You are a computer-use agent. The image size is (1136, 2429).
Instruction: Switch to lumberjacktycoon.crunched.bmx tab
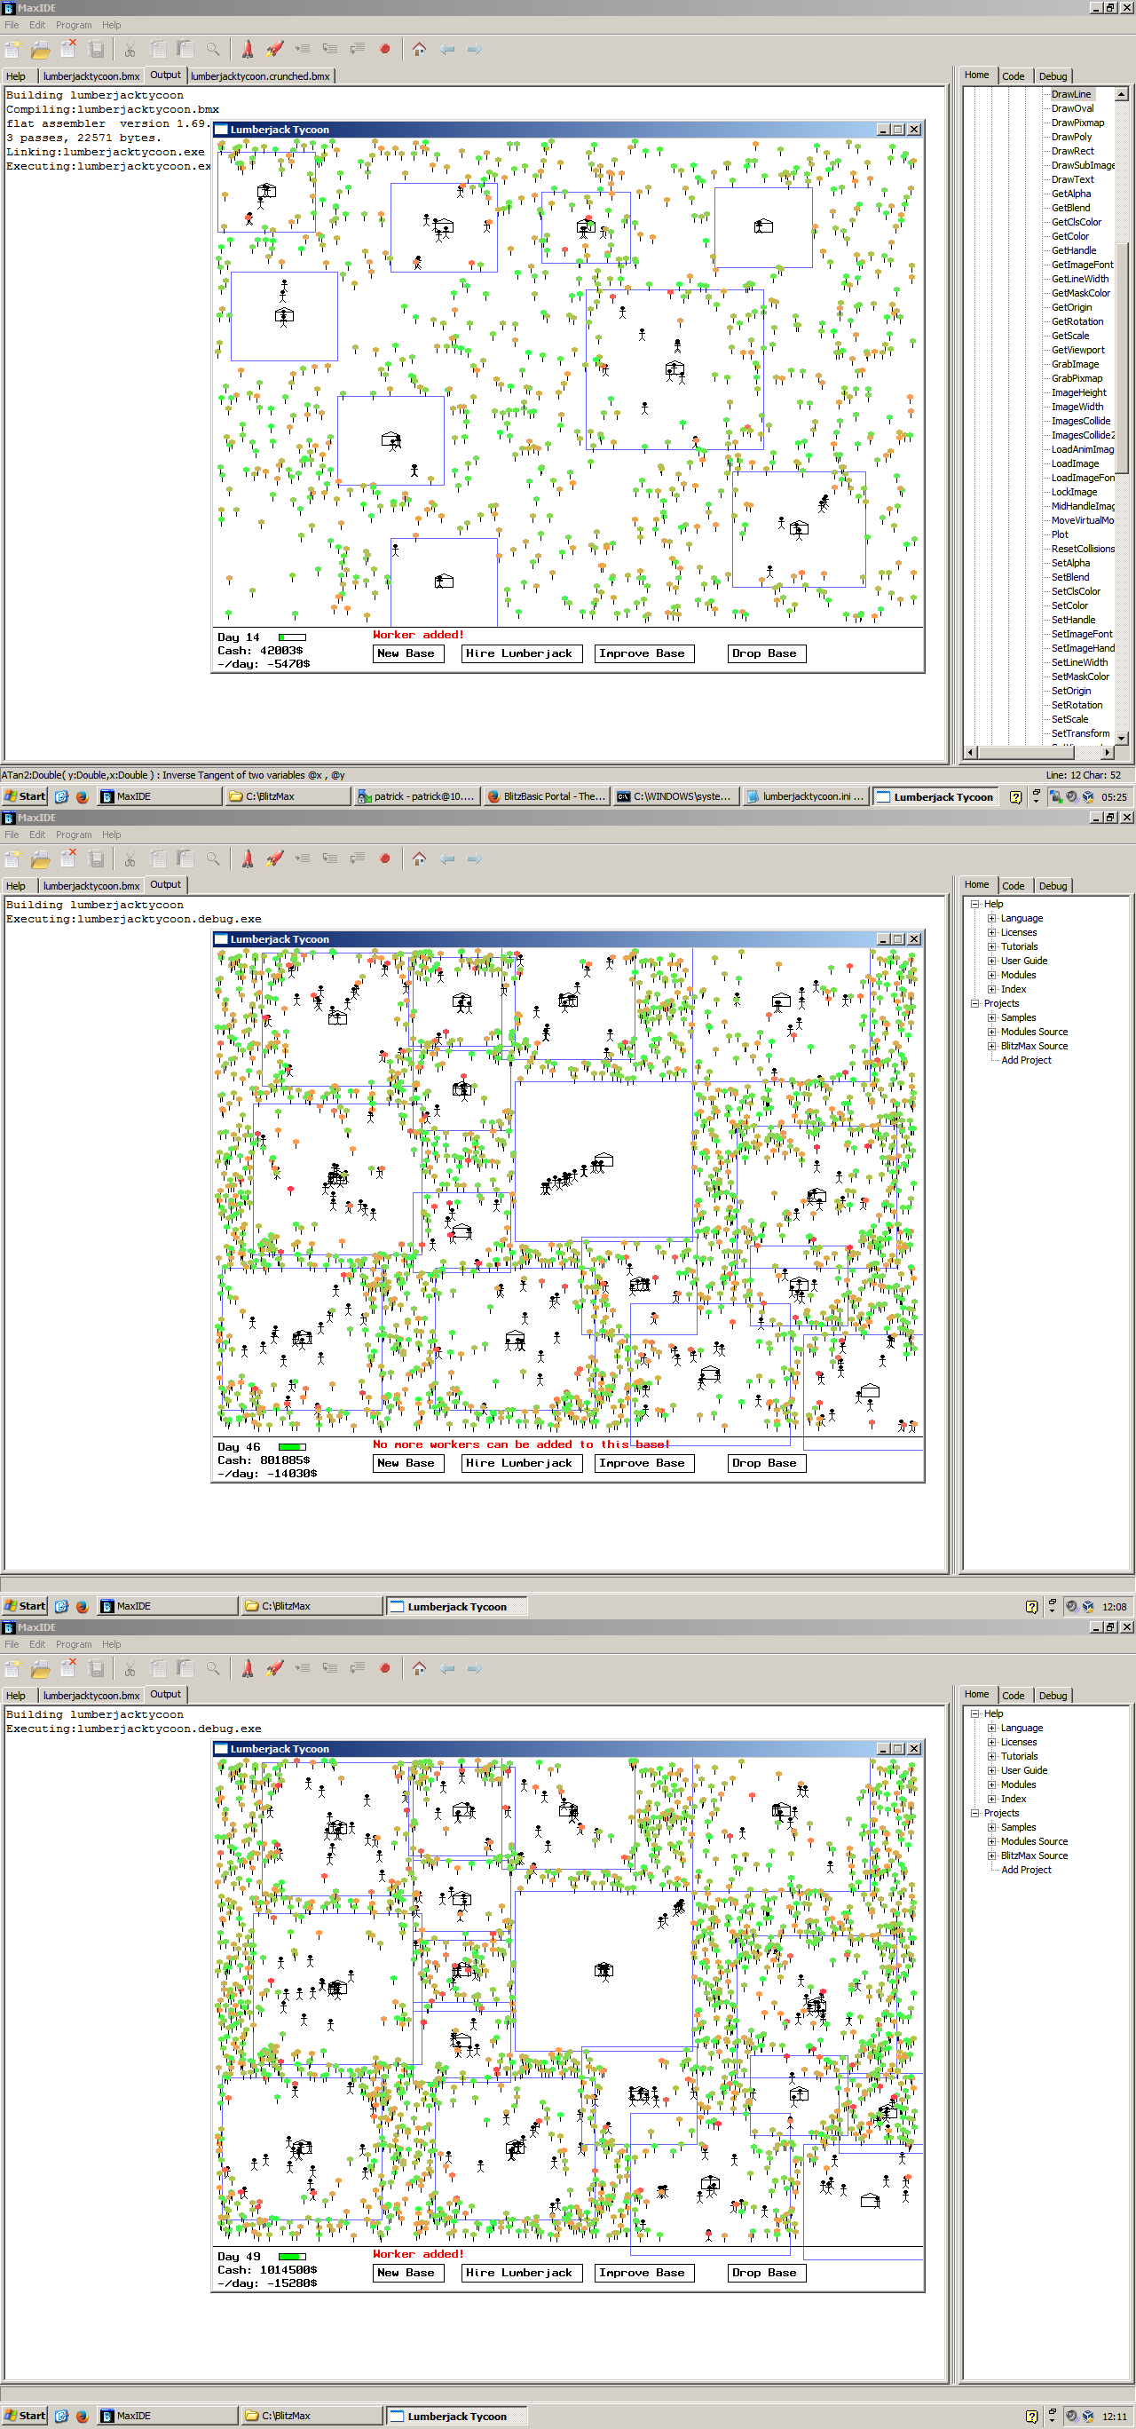pyautogui.click(x=260, y=76)
